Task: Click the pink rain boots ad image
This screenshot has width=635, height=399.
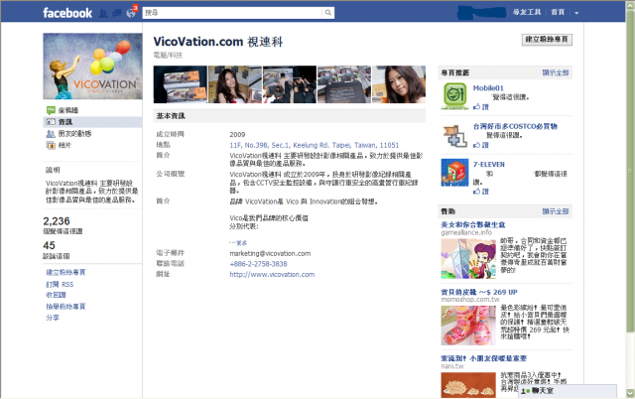Action: 468,326
